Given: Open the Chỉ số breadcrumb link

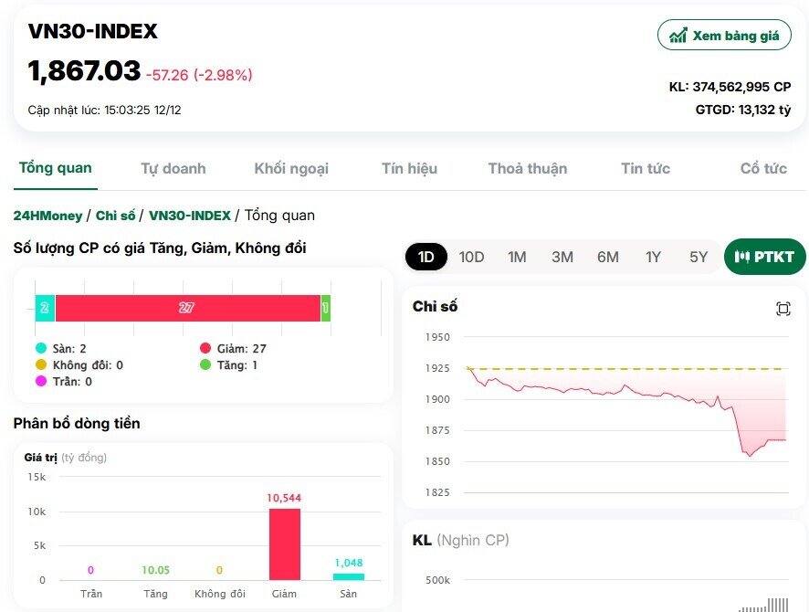Looking at the screenshot, I should coord(115,216).
